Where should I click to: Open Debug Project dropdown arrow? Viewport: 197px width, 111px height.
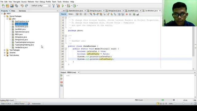pyautogui.click(x=71, y=6)
